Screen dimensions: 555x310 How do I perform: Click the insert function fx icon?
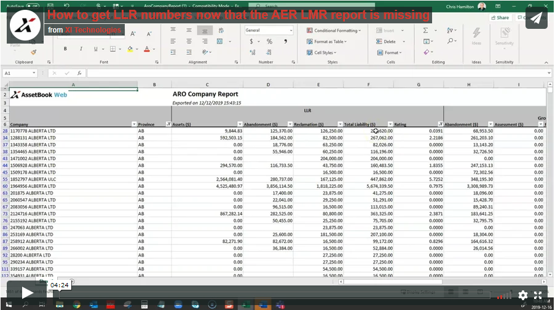(x=80, y=73)
